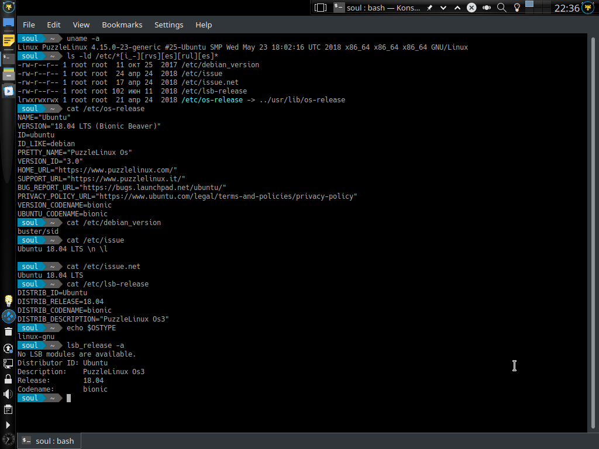
Task: Click PRETTY_NAME="PuzzleLinux Os" line
Action: tap(74, 153)
